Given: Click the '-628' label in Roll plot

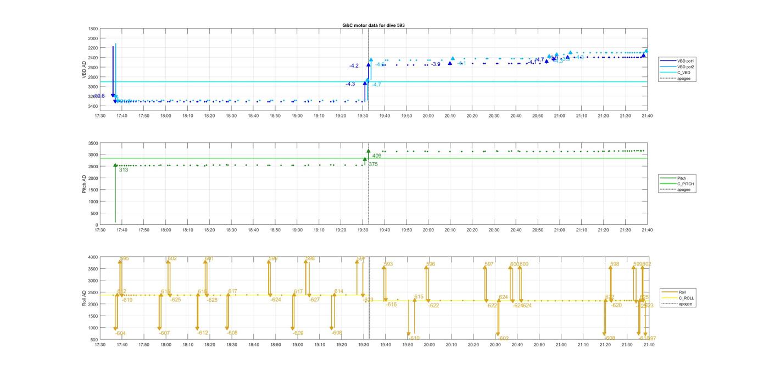Looking at the screenshot, I should [212, 300].
